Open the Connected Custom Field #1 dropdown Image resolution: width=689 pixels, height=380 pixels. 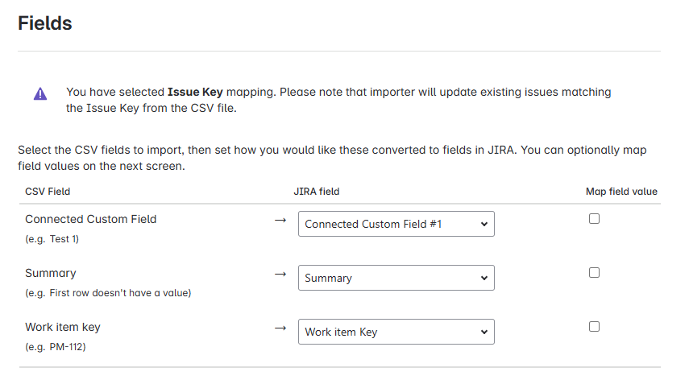pos(396,225)
